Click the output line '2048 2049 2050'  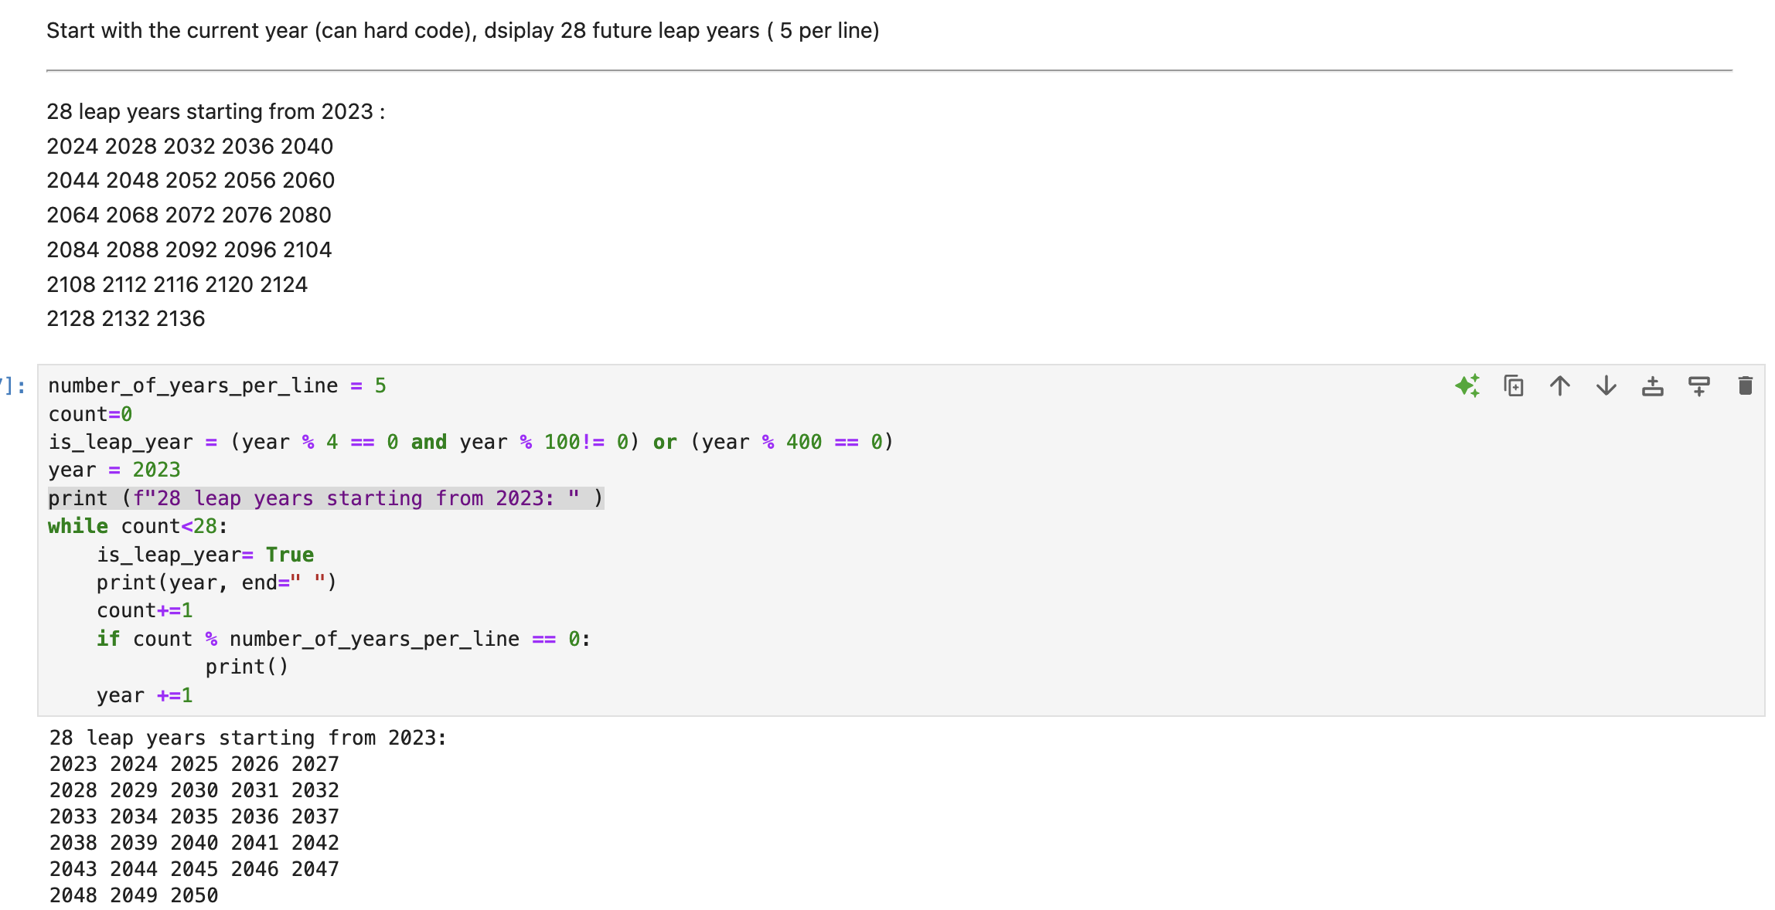[x=133, y=894]
